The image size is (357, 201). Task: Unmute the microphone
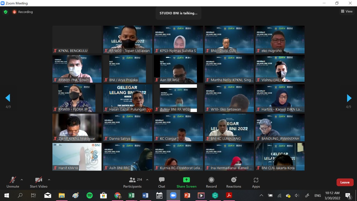(13, 182)
